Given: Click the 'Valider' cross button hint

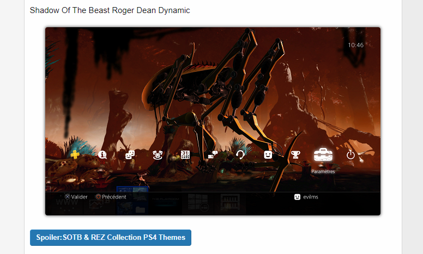Looking at the screenshot, I should point(76,197).
